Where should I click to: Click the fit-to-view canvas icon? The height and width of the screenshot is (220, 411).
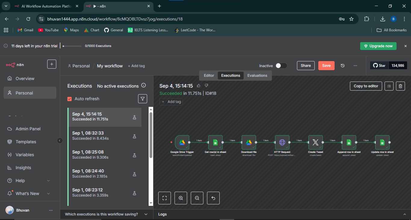(x=165, y=198)
